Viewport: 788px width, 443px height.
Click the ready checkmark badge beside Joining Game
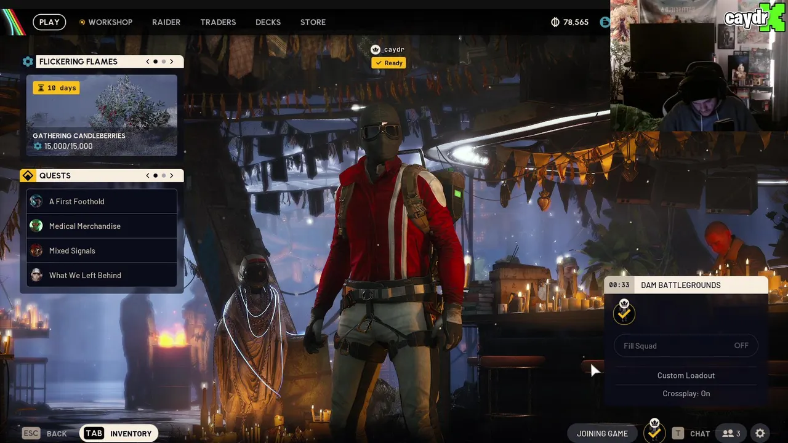(654, 432)
